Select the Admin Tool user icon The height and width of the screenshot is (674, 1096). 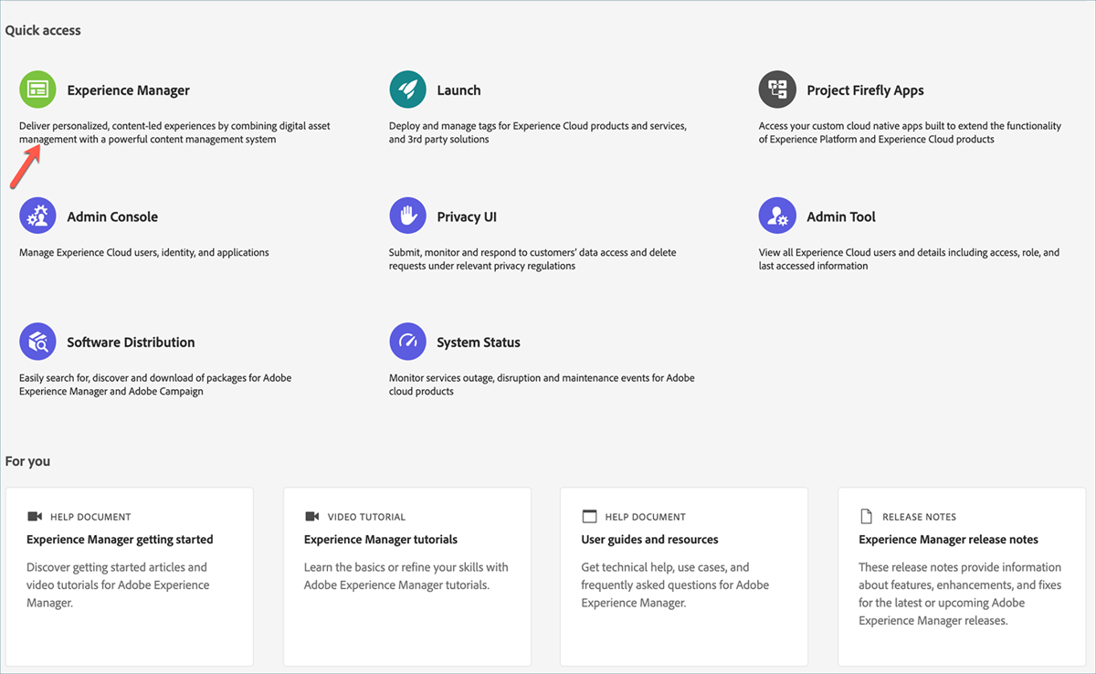[777, 216]
